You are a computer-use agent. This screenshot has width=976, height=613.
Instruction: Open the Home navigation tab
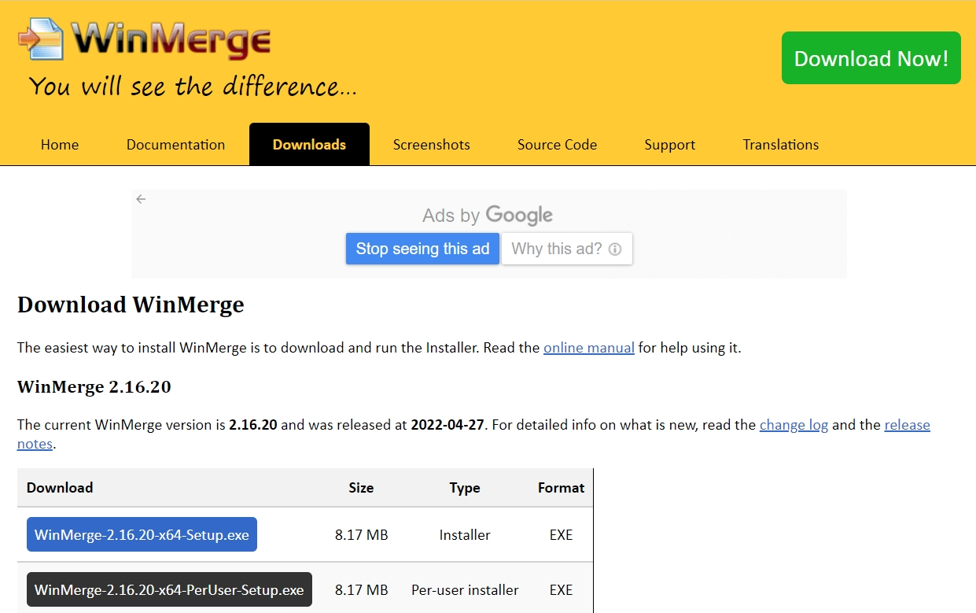60,144
